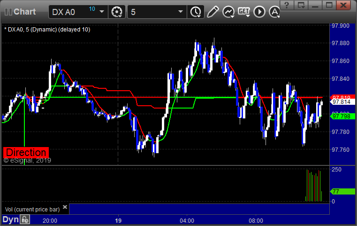The width and height of the screenshot is (357, 226).
Task: Click the 97.880 price axis label
Action: click(x=341, y=43)
